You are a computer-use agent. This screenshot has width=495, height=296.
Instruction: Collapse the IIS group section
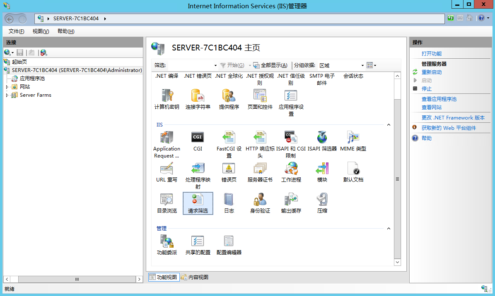pos(389,125)
